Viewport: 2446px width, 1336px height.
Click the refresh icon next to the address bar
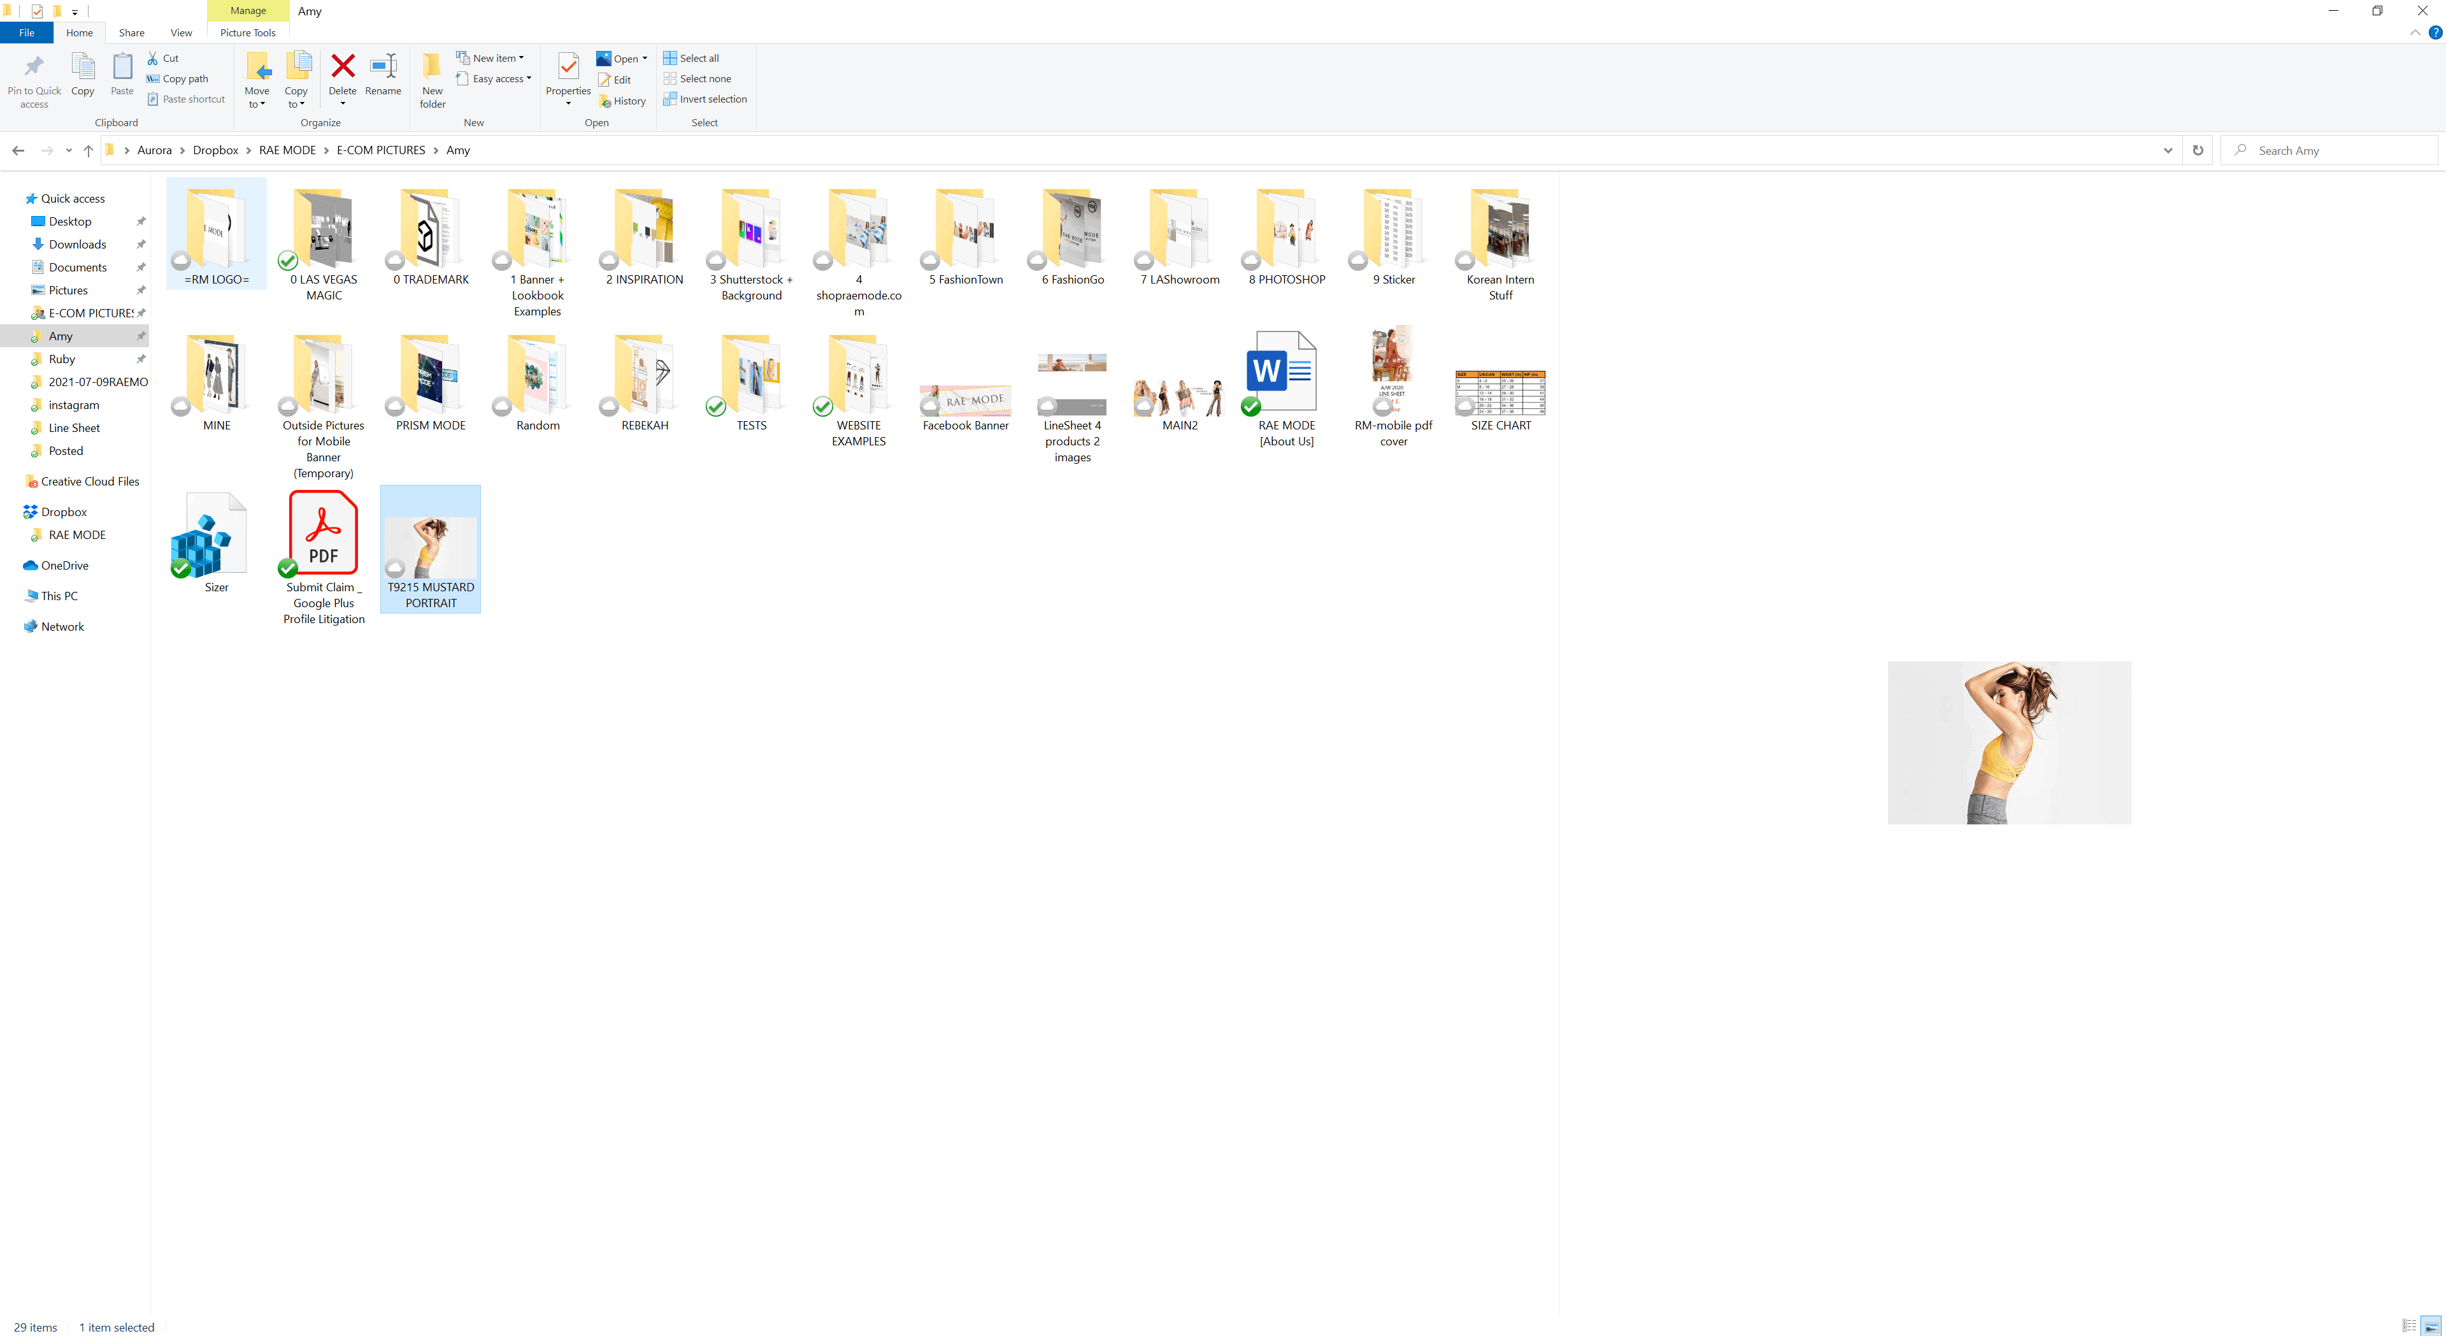[2196, 150]
